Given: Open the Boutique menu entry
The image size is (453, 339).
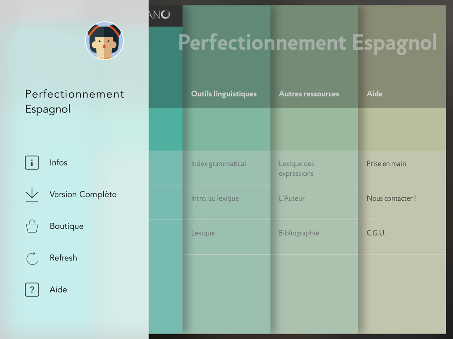Looking at the screenshot, I should coord(67,226).
